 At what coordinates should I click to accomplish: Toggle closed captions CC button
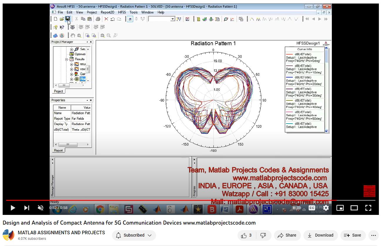click(x=312, y=208)
